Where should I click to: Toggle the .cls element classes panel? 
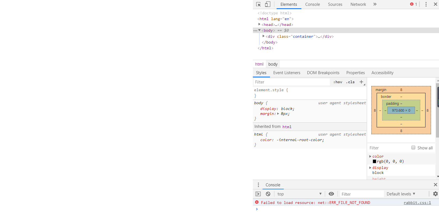(350, 82)
